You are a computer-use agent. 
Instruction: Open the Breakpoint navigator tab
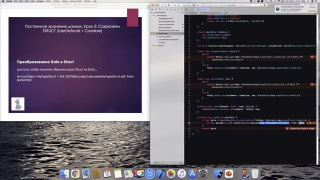point(178,9)
